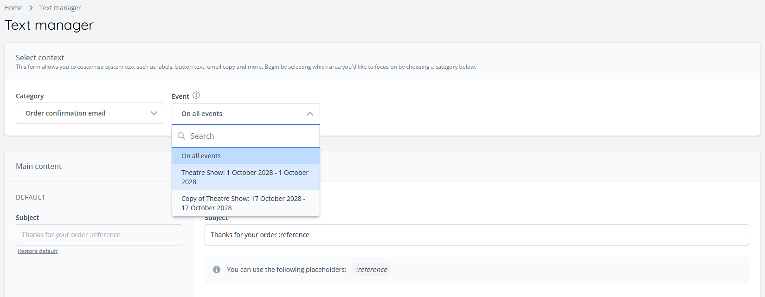Click the Event info icon
Screen dimensions: 765x297
point(196,96)
